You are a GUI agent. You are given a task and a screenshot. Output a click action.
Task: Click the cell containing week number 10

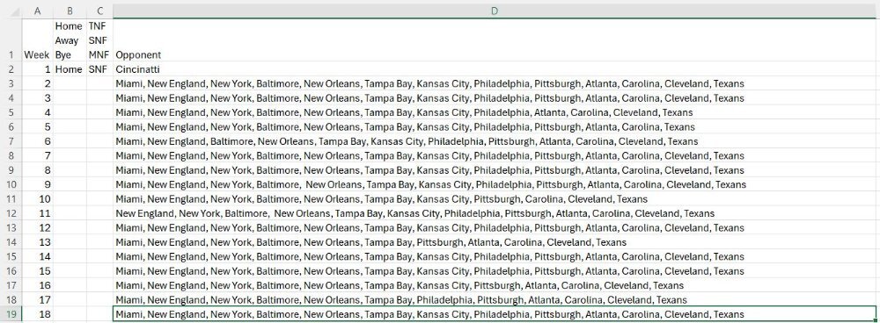tap(38, 198)
